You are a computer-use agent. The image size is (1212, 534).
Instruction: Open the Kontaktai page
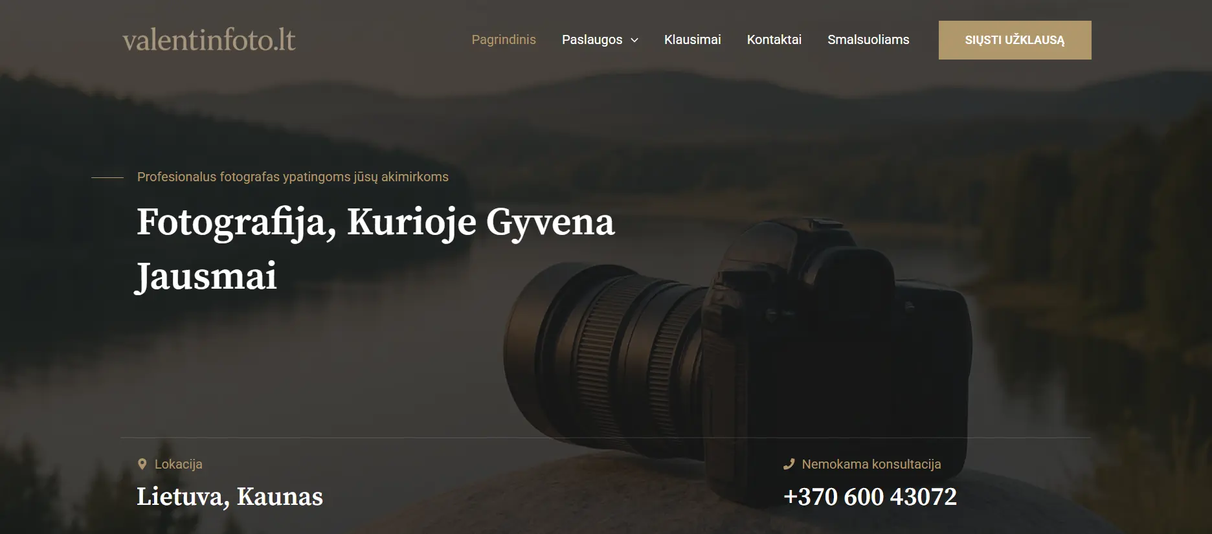[x=774, y=39]
